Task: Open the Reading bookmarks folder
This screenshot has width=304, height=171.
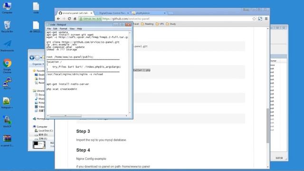Action: [147, 24]
